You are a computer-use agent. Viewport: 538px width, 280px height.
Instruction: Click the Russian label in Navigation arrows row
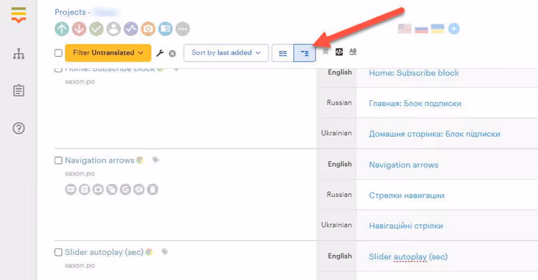pos(339,195)
